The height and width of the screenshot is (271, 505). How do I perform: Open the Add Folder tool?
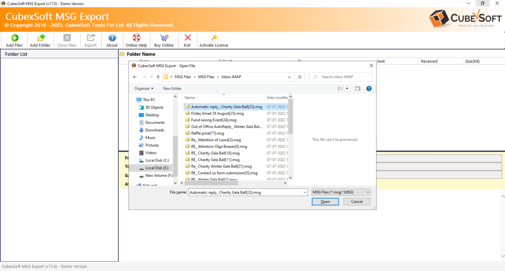click(40, 37)
